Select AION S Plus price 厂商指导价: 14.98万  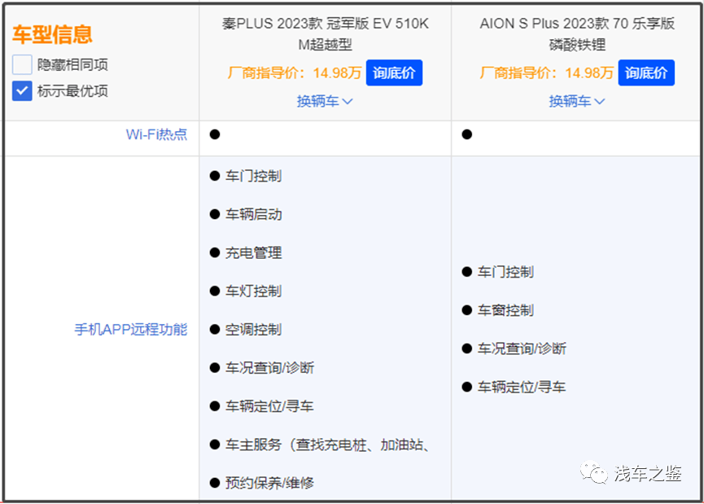pyautogui.click(x=546, y=72)
